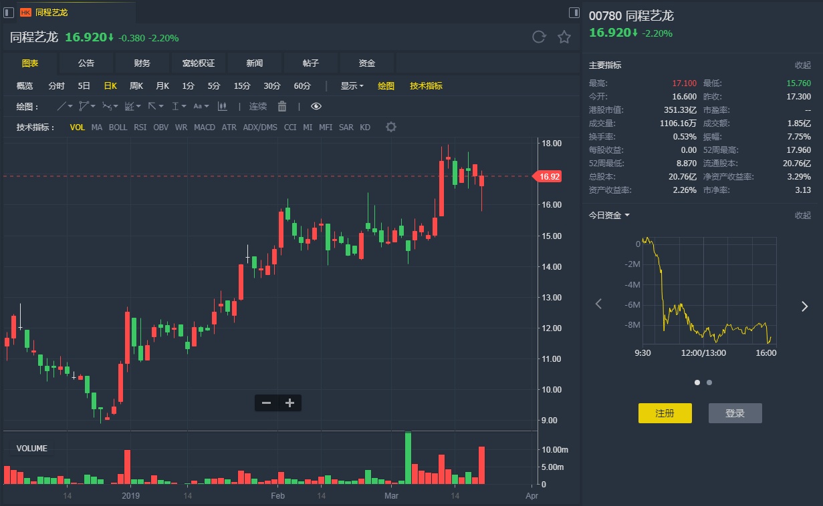The width and height of the screenshot is (823, 506).
Task: Go to next fund flow chart
Action: pos(804,306)
